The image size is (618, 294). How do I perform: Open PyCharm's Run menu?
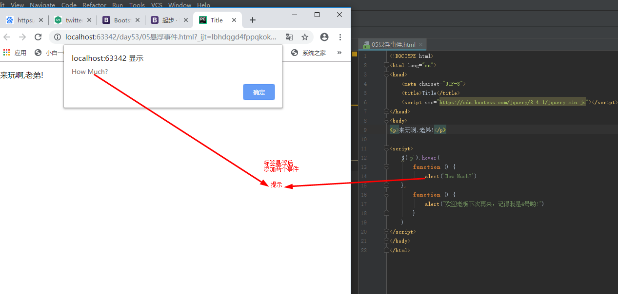[x=118, y=5]
